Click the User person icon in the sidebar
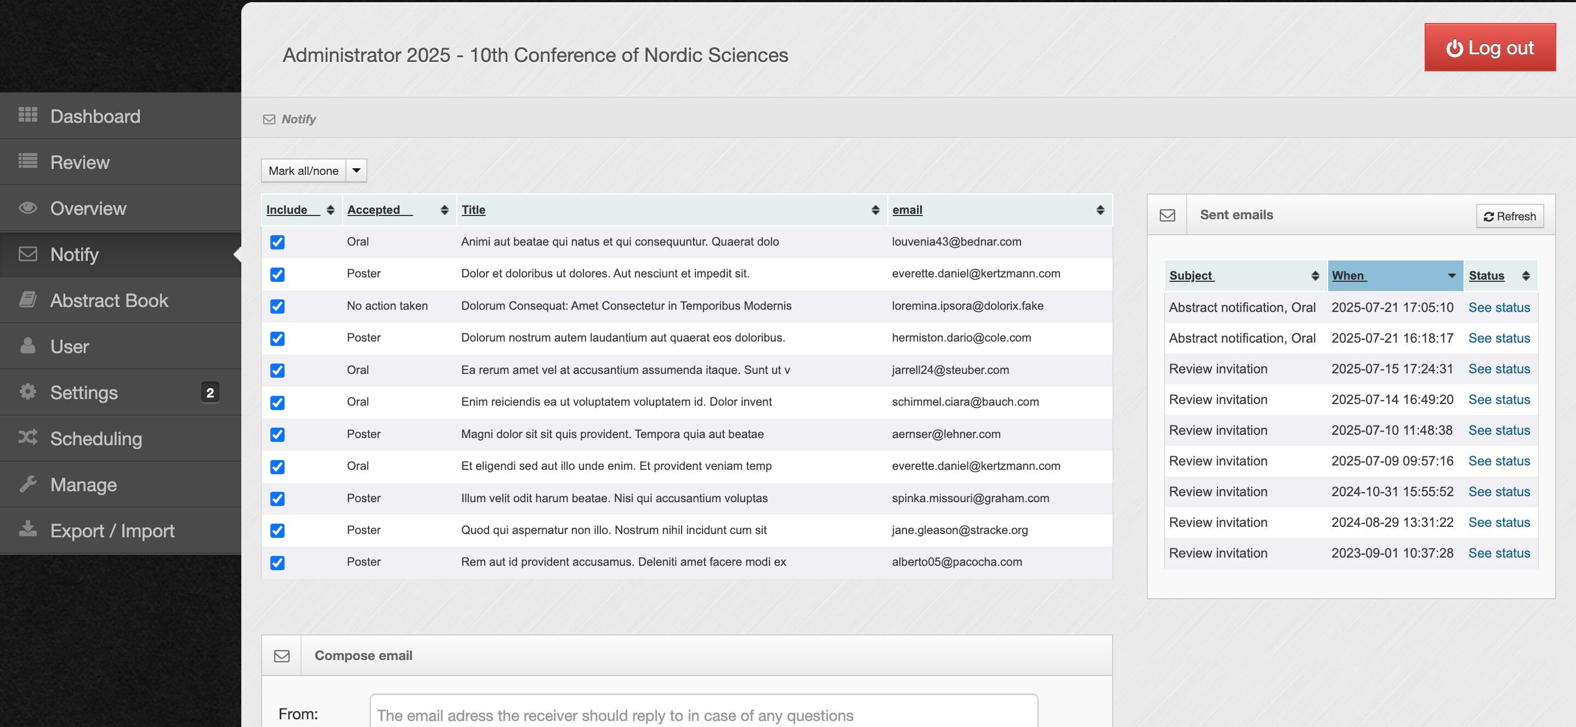Viewport: 1576px width, 727px height. [x=27, y=345]
